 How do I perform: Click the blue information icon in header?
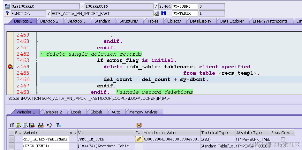tap(164, 13)
